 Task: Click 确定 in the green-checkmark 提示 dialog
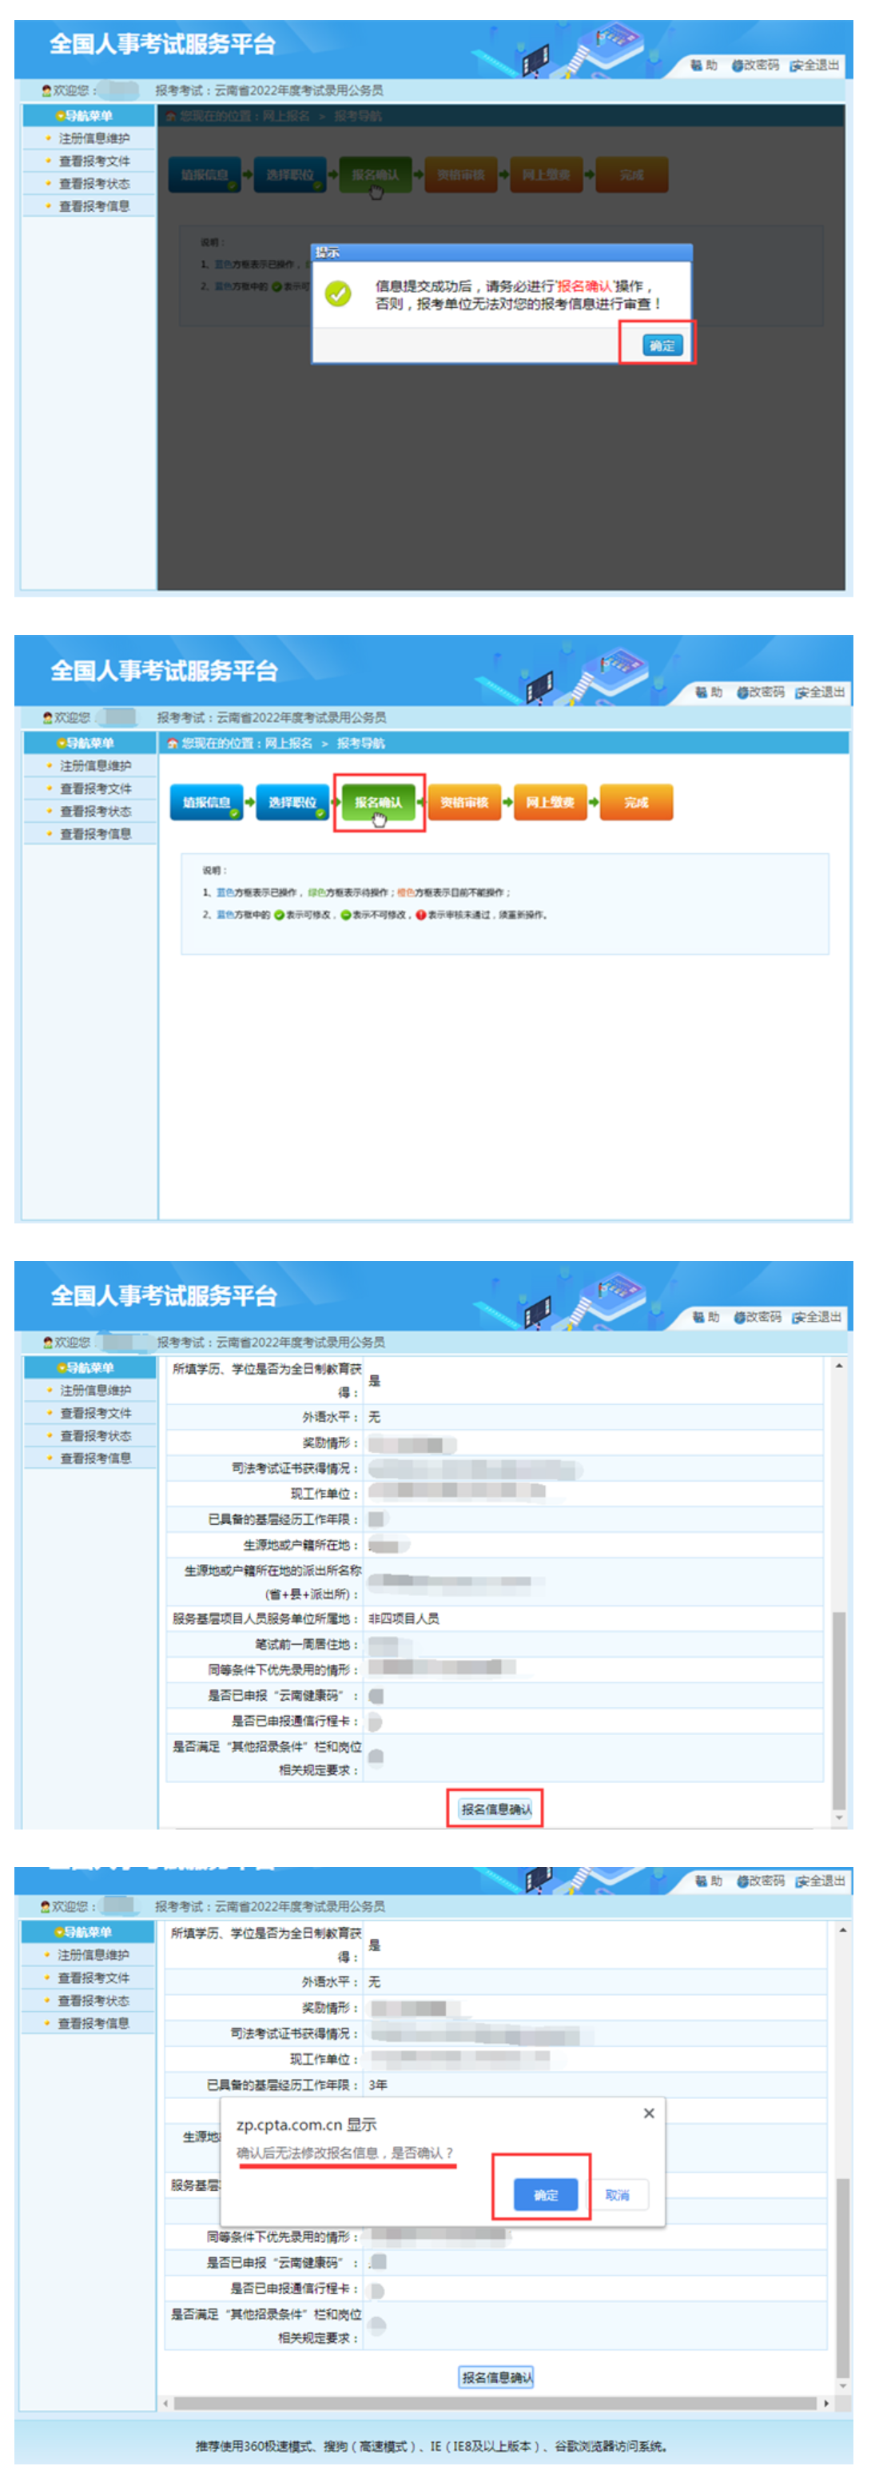(x=662, y=345)
